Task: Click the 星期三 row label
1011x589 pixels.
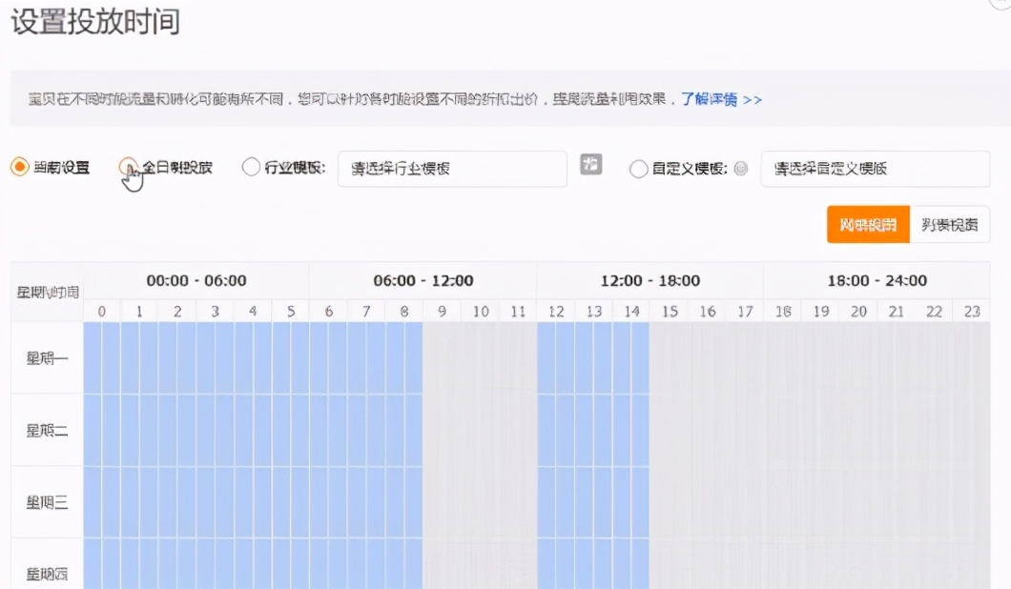Action: (47, 502)
